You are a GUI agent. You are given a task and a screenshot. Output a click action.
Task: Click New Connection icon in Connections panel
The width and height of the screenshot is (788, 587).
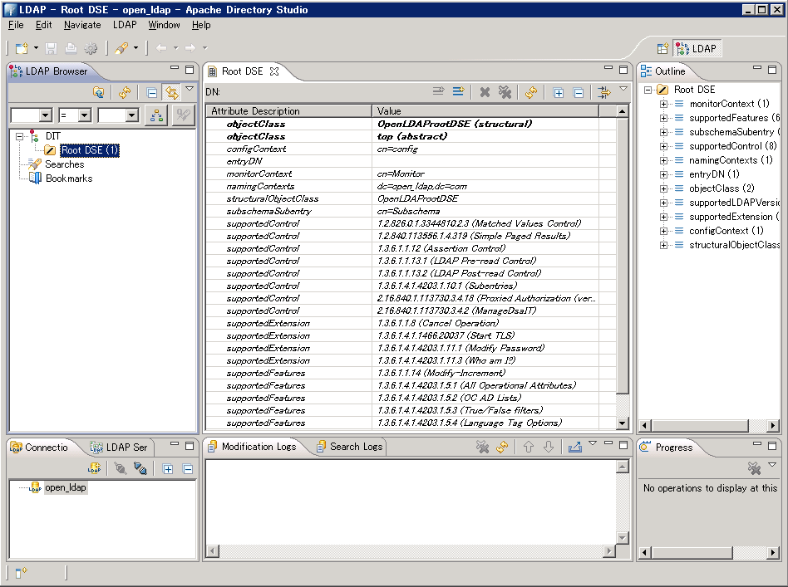tap(94, 469)
